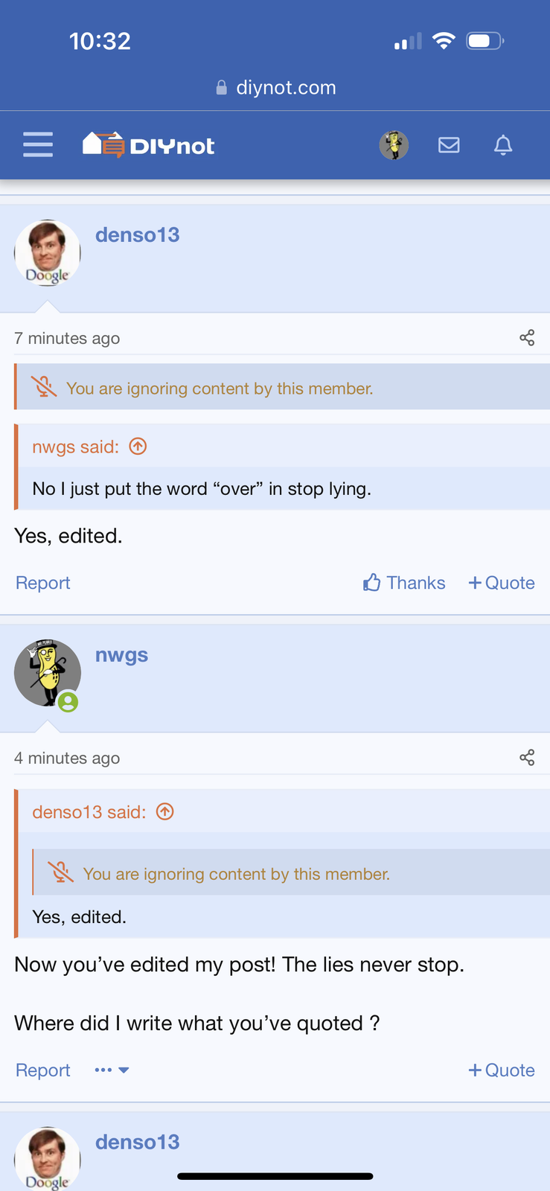This screenshot has width=550, height=1191.
Task: Report denso13's post
Action: 42,583
